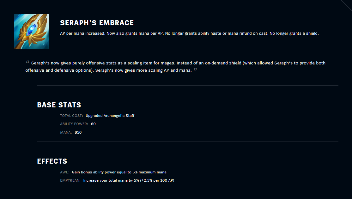Click the Total Cost label
Viewport: 352px width, 199px height.
coord(71,116)
